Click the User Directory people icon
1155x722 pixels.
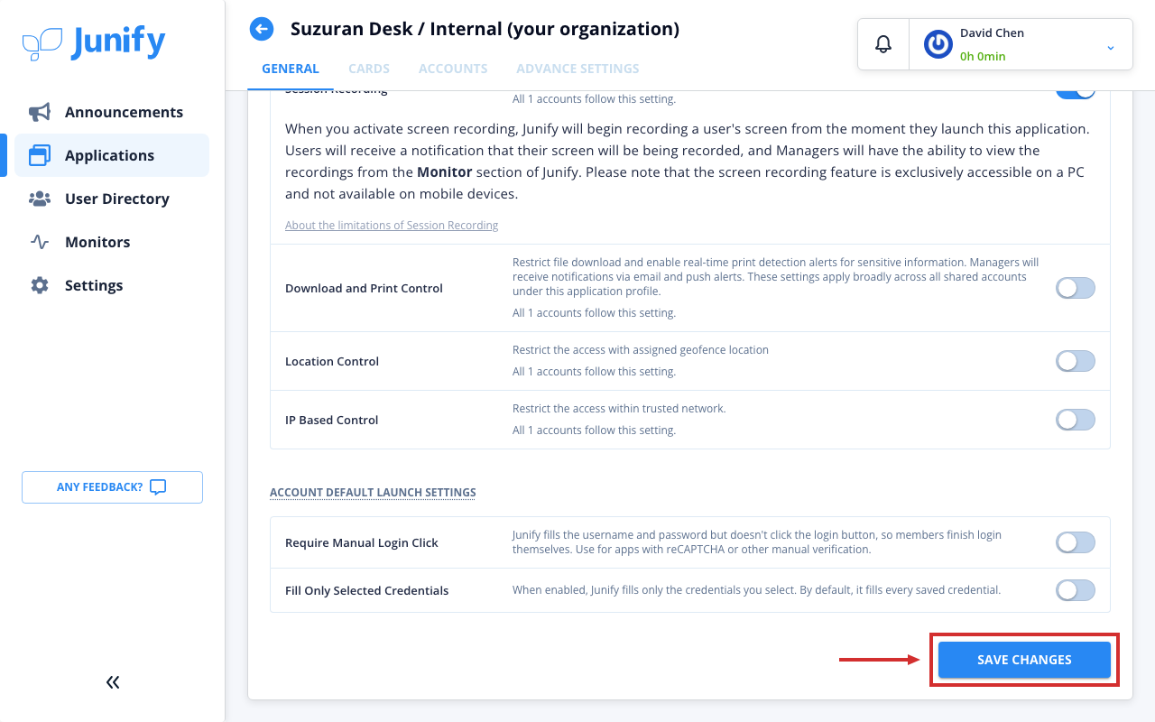40,199
